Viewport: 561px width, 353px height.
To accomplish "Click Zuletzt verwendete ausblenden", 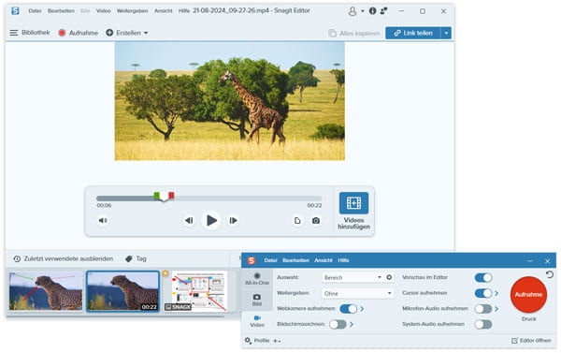I will pos(64,258).
